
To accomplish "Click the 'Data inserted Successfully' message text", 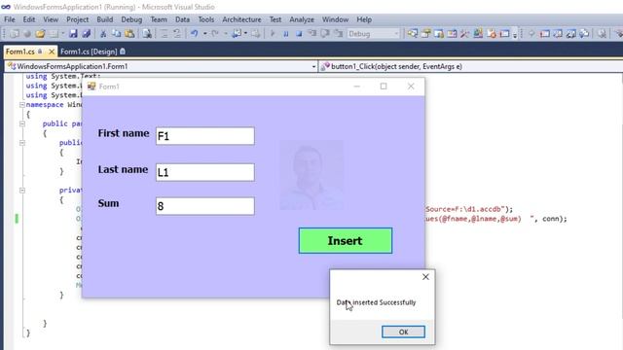I will (376, 302).
